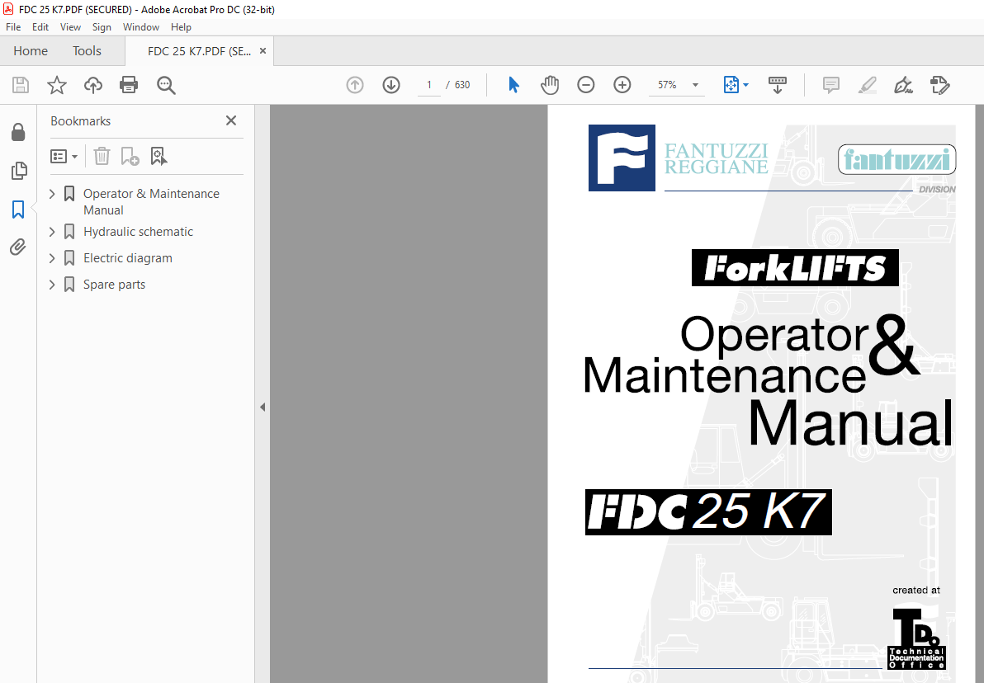The width and height of the screenshot is (984, 683).
Task: Select the Spare parts bookmark
Action: (x=114, y=285)
